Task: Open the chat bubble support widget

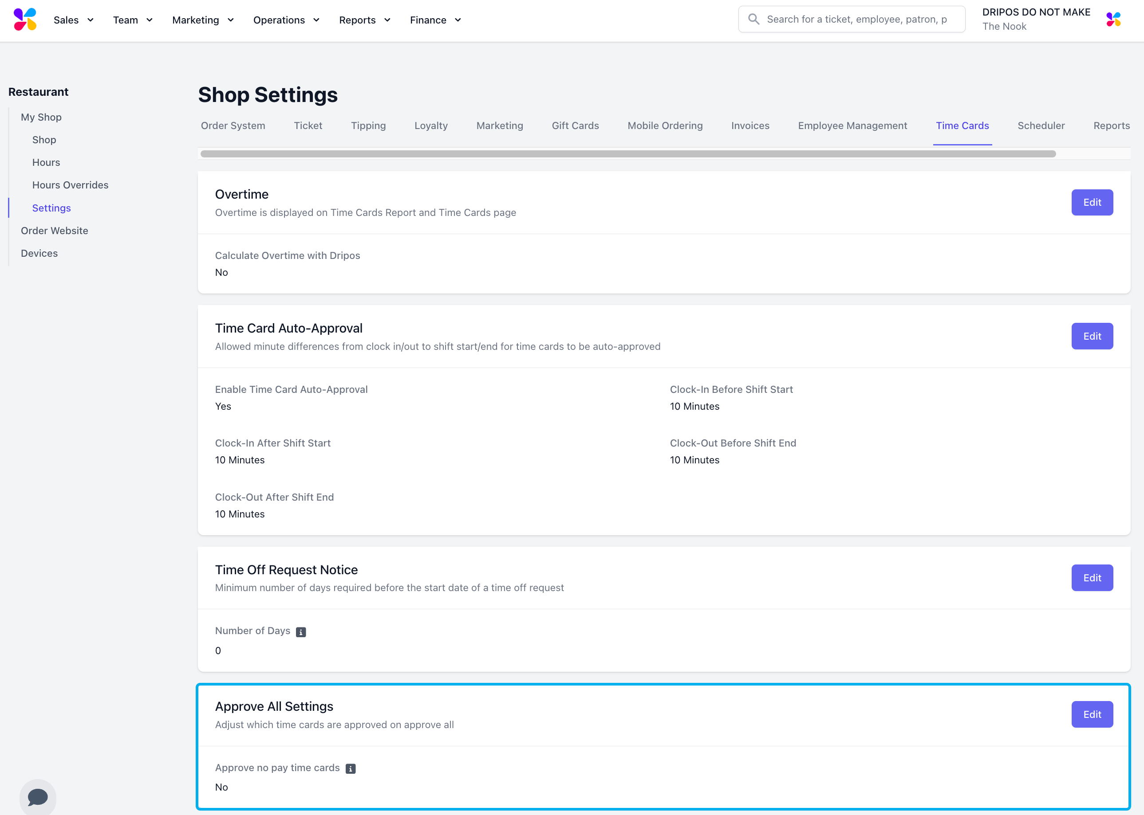Action: tap(38, 796)
